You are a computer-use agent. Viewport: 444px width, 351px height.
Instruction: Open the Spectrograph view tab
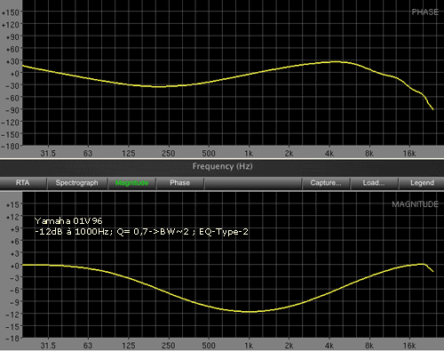tap(76, 183)
